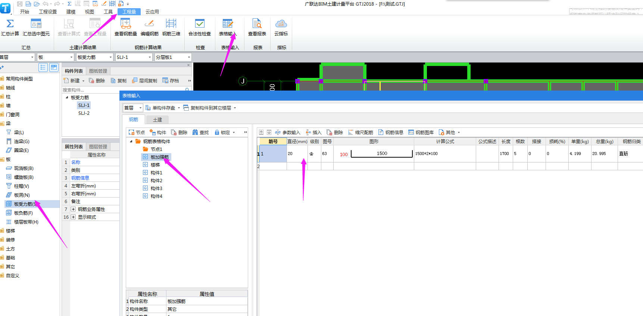
Task: Click 参数输入 in table toolbar
Action: pos(287,132)
